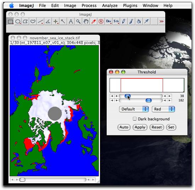Screen dimensions: 195x190
Task: Pick the Straight line tool
Action: pyautogui.click(x=40, y=22)
